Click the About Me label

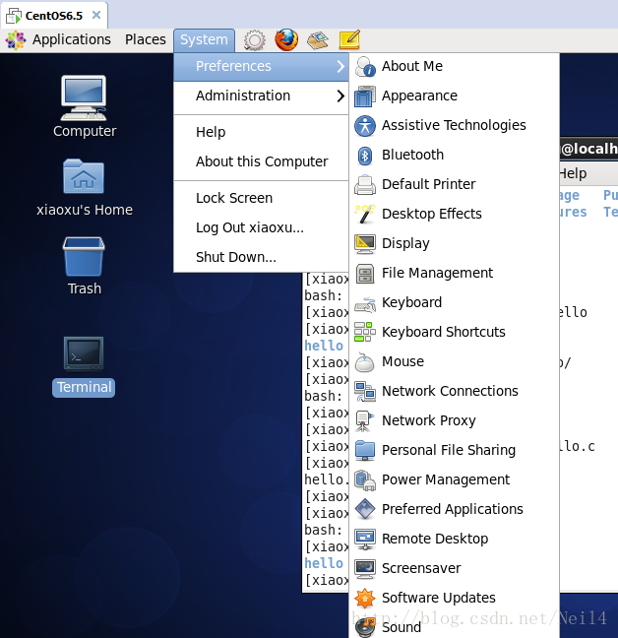(412, 66)
